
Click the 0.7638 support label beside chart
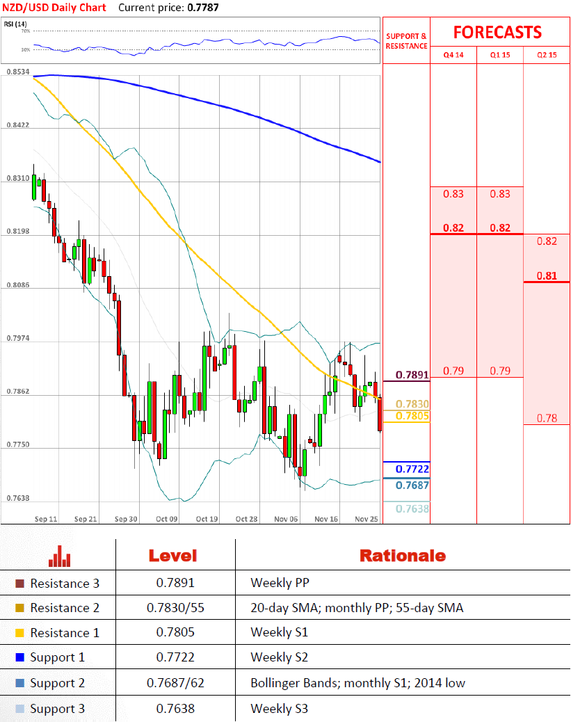pyautogui.click(x=412, y=508)
